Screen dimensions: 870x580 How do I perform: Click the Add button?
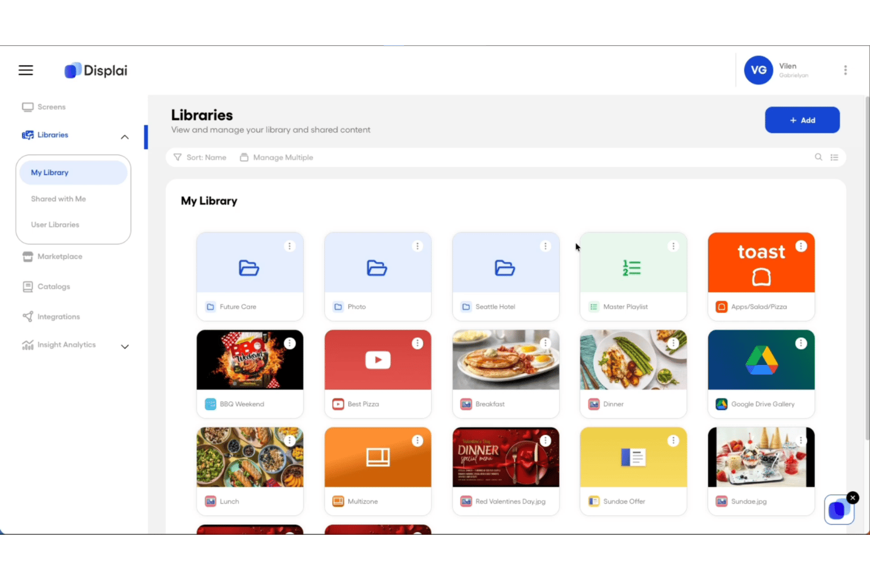(x=802, y=120)
